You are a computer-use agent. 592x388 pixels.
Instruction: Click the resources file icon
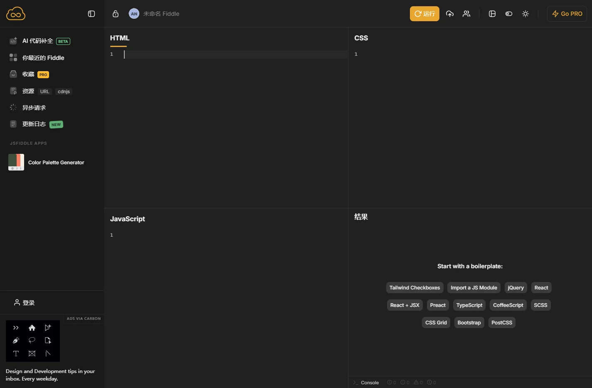[x=13, y=91]
